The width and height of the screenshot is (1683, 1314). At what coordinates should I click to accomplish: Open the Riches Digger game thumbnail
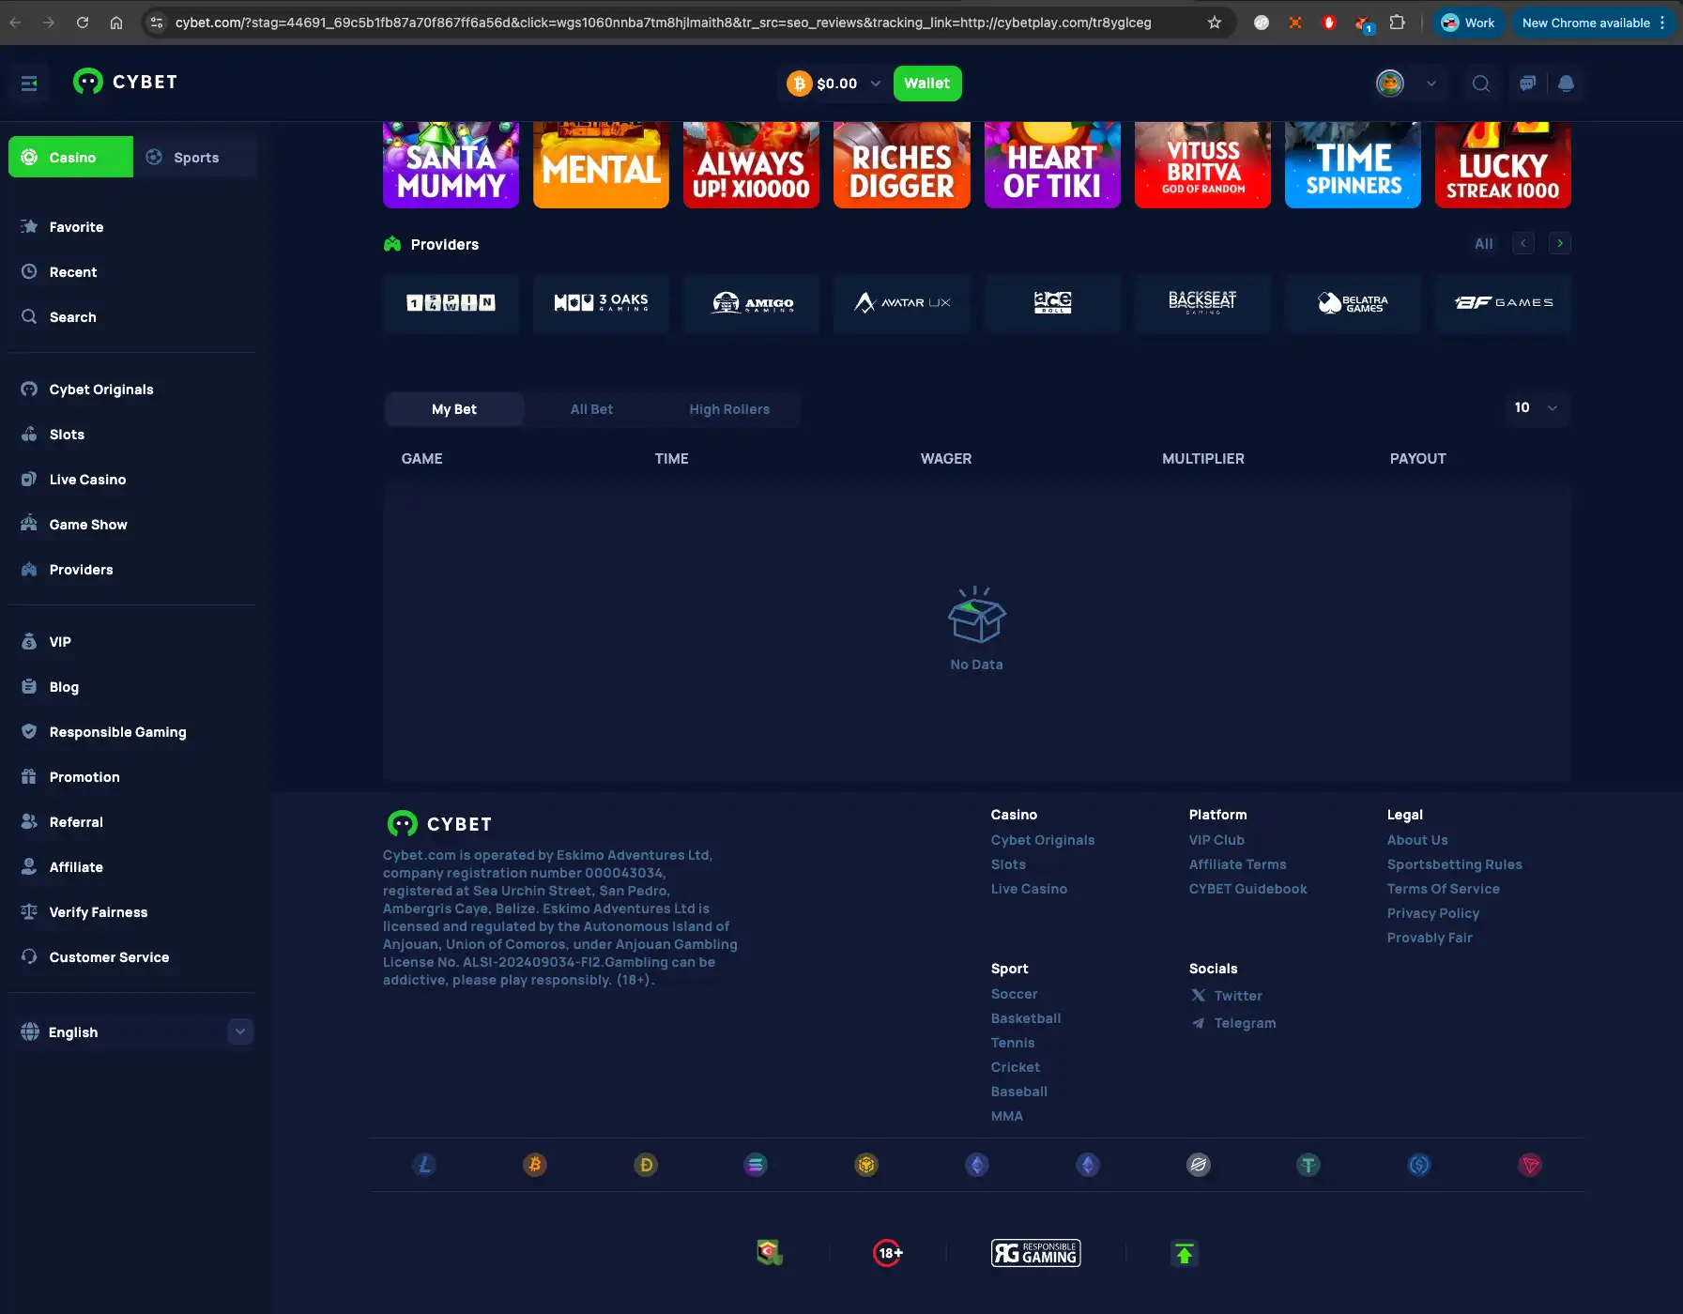(x=901, y=165)
